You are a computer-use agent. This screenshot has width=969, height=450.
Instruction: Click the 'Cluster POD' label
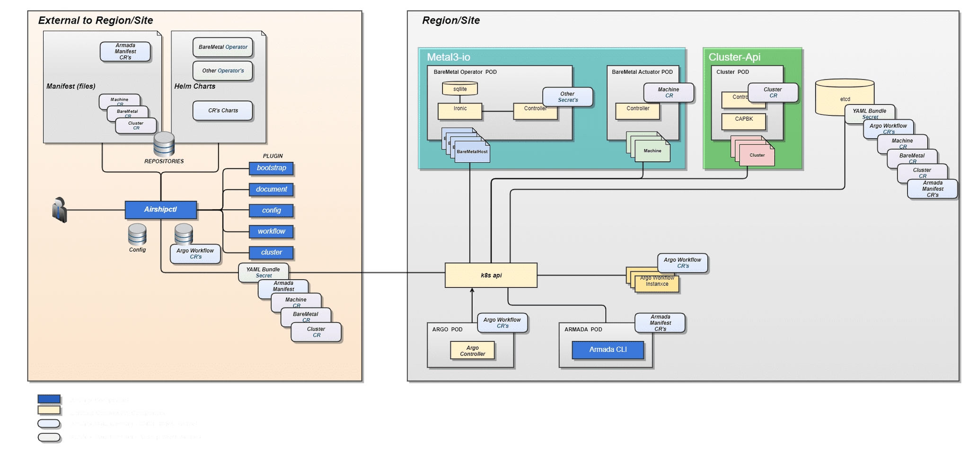(x=732, y=72)
